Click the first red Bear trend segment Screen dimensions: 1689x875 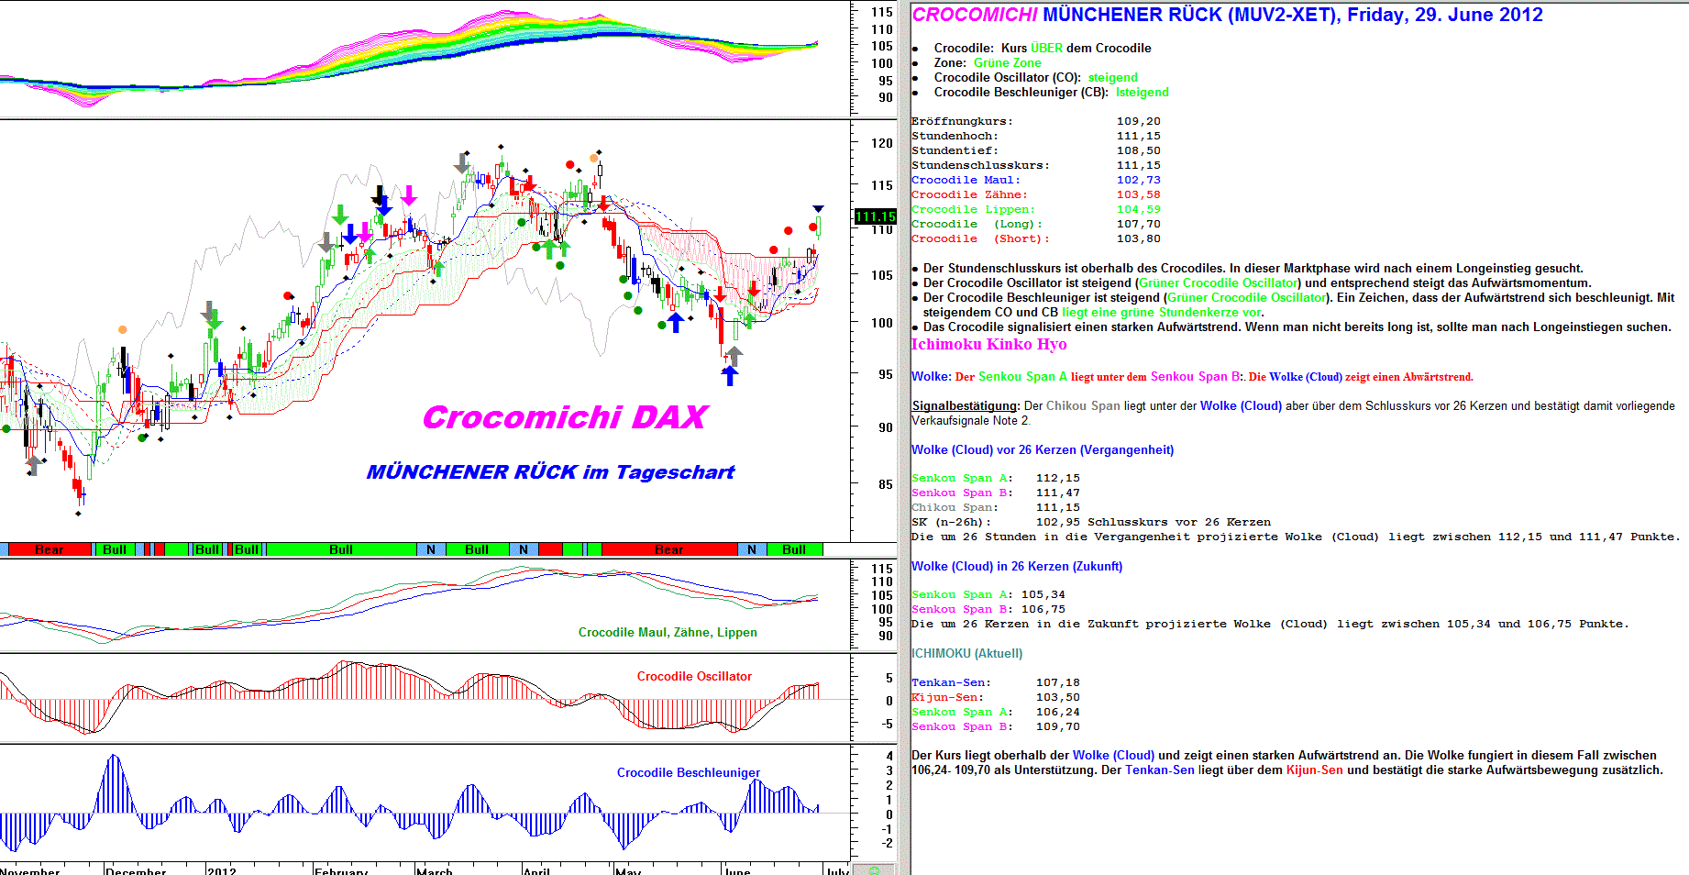(49, 549)
